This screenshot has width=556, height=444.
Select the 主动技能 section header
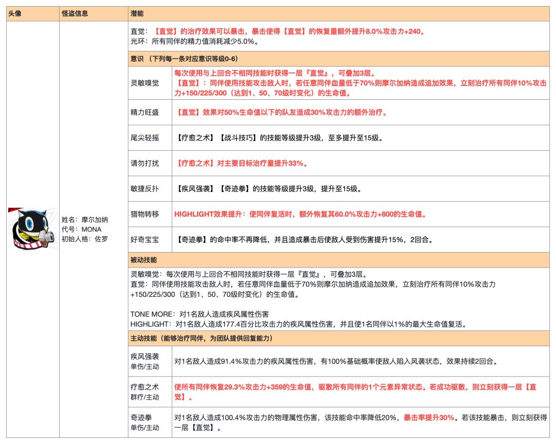[339, 339]
